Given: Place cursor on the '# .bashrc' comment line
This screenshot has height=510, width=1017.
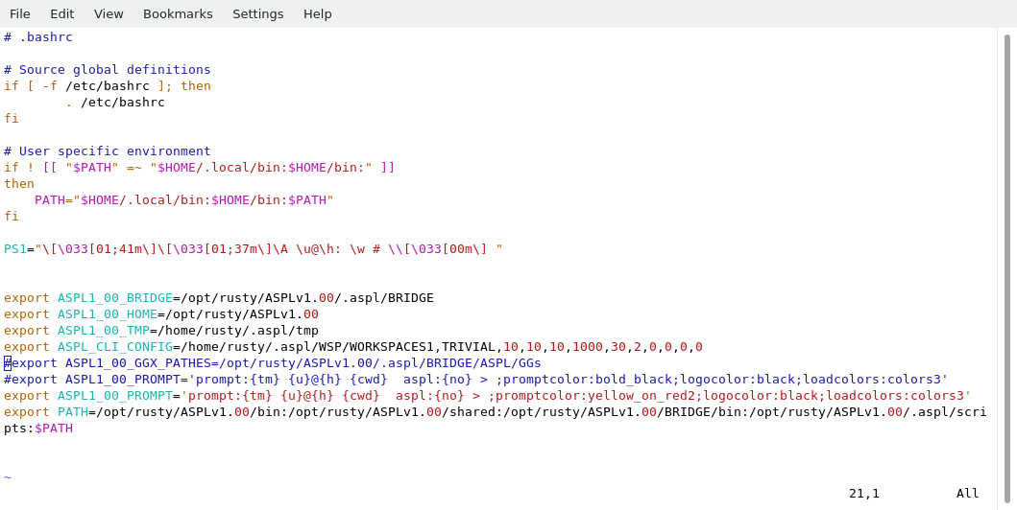Looking at the screenshot, I should 38,37.
